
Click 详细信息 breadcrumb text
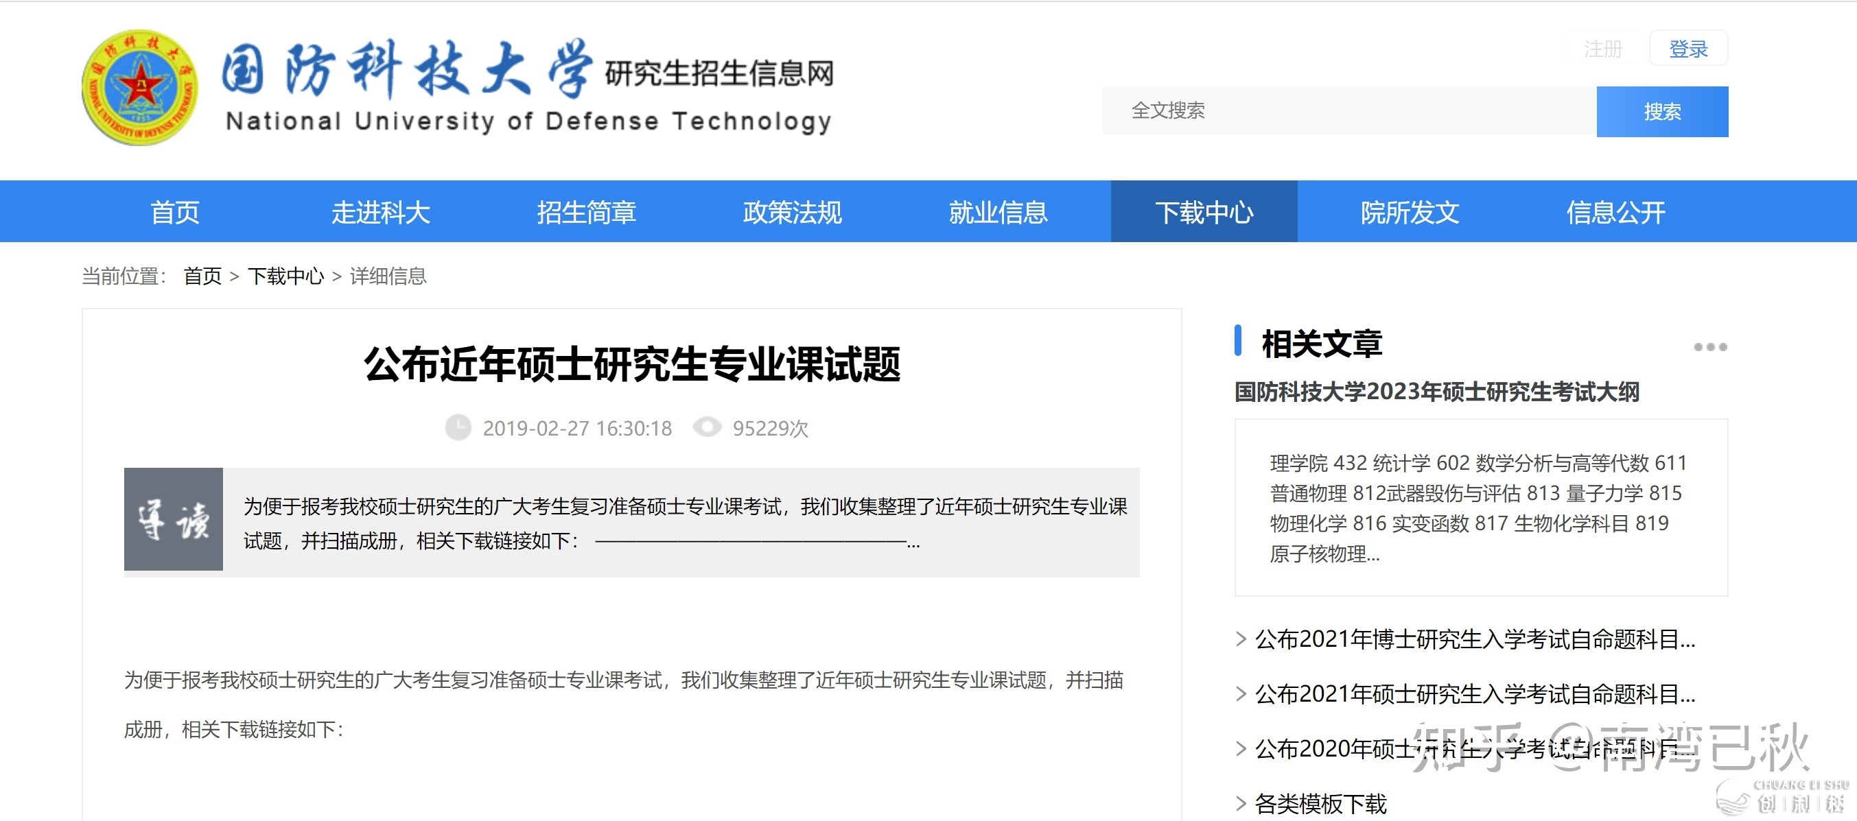click(388, 276)
